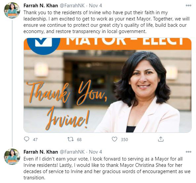
Task: Open Farrah N. Khan avatar on second tweet
Action: (12, 157)
